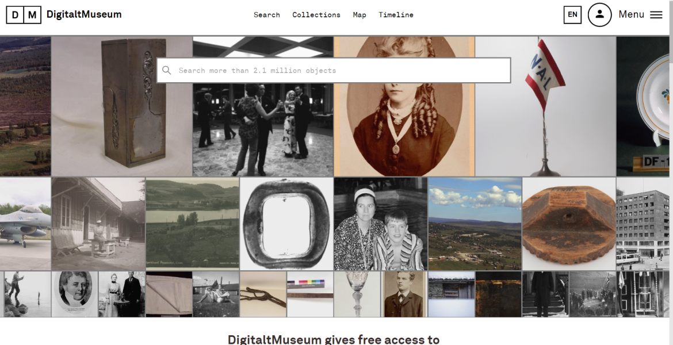View the metal box object image

click(122, 106)
